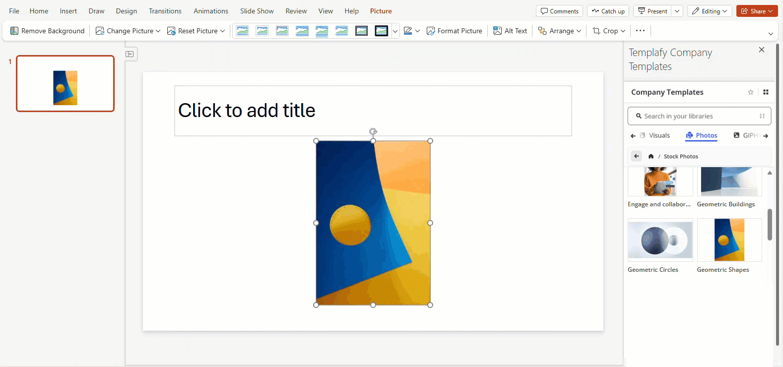Switch to the Home tab
Screen dimensions: 783x367
point(39,11)
